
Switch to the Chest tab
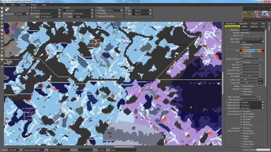pyautogui.click(x=263, y=27)
